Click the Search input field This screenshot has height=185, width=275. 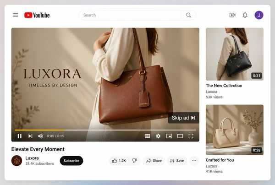click(130, 15)
